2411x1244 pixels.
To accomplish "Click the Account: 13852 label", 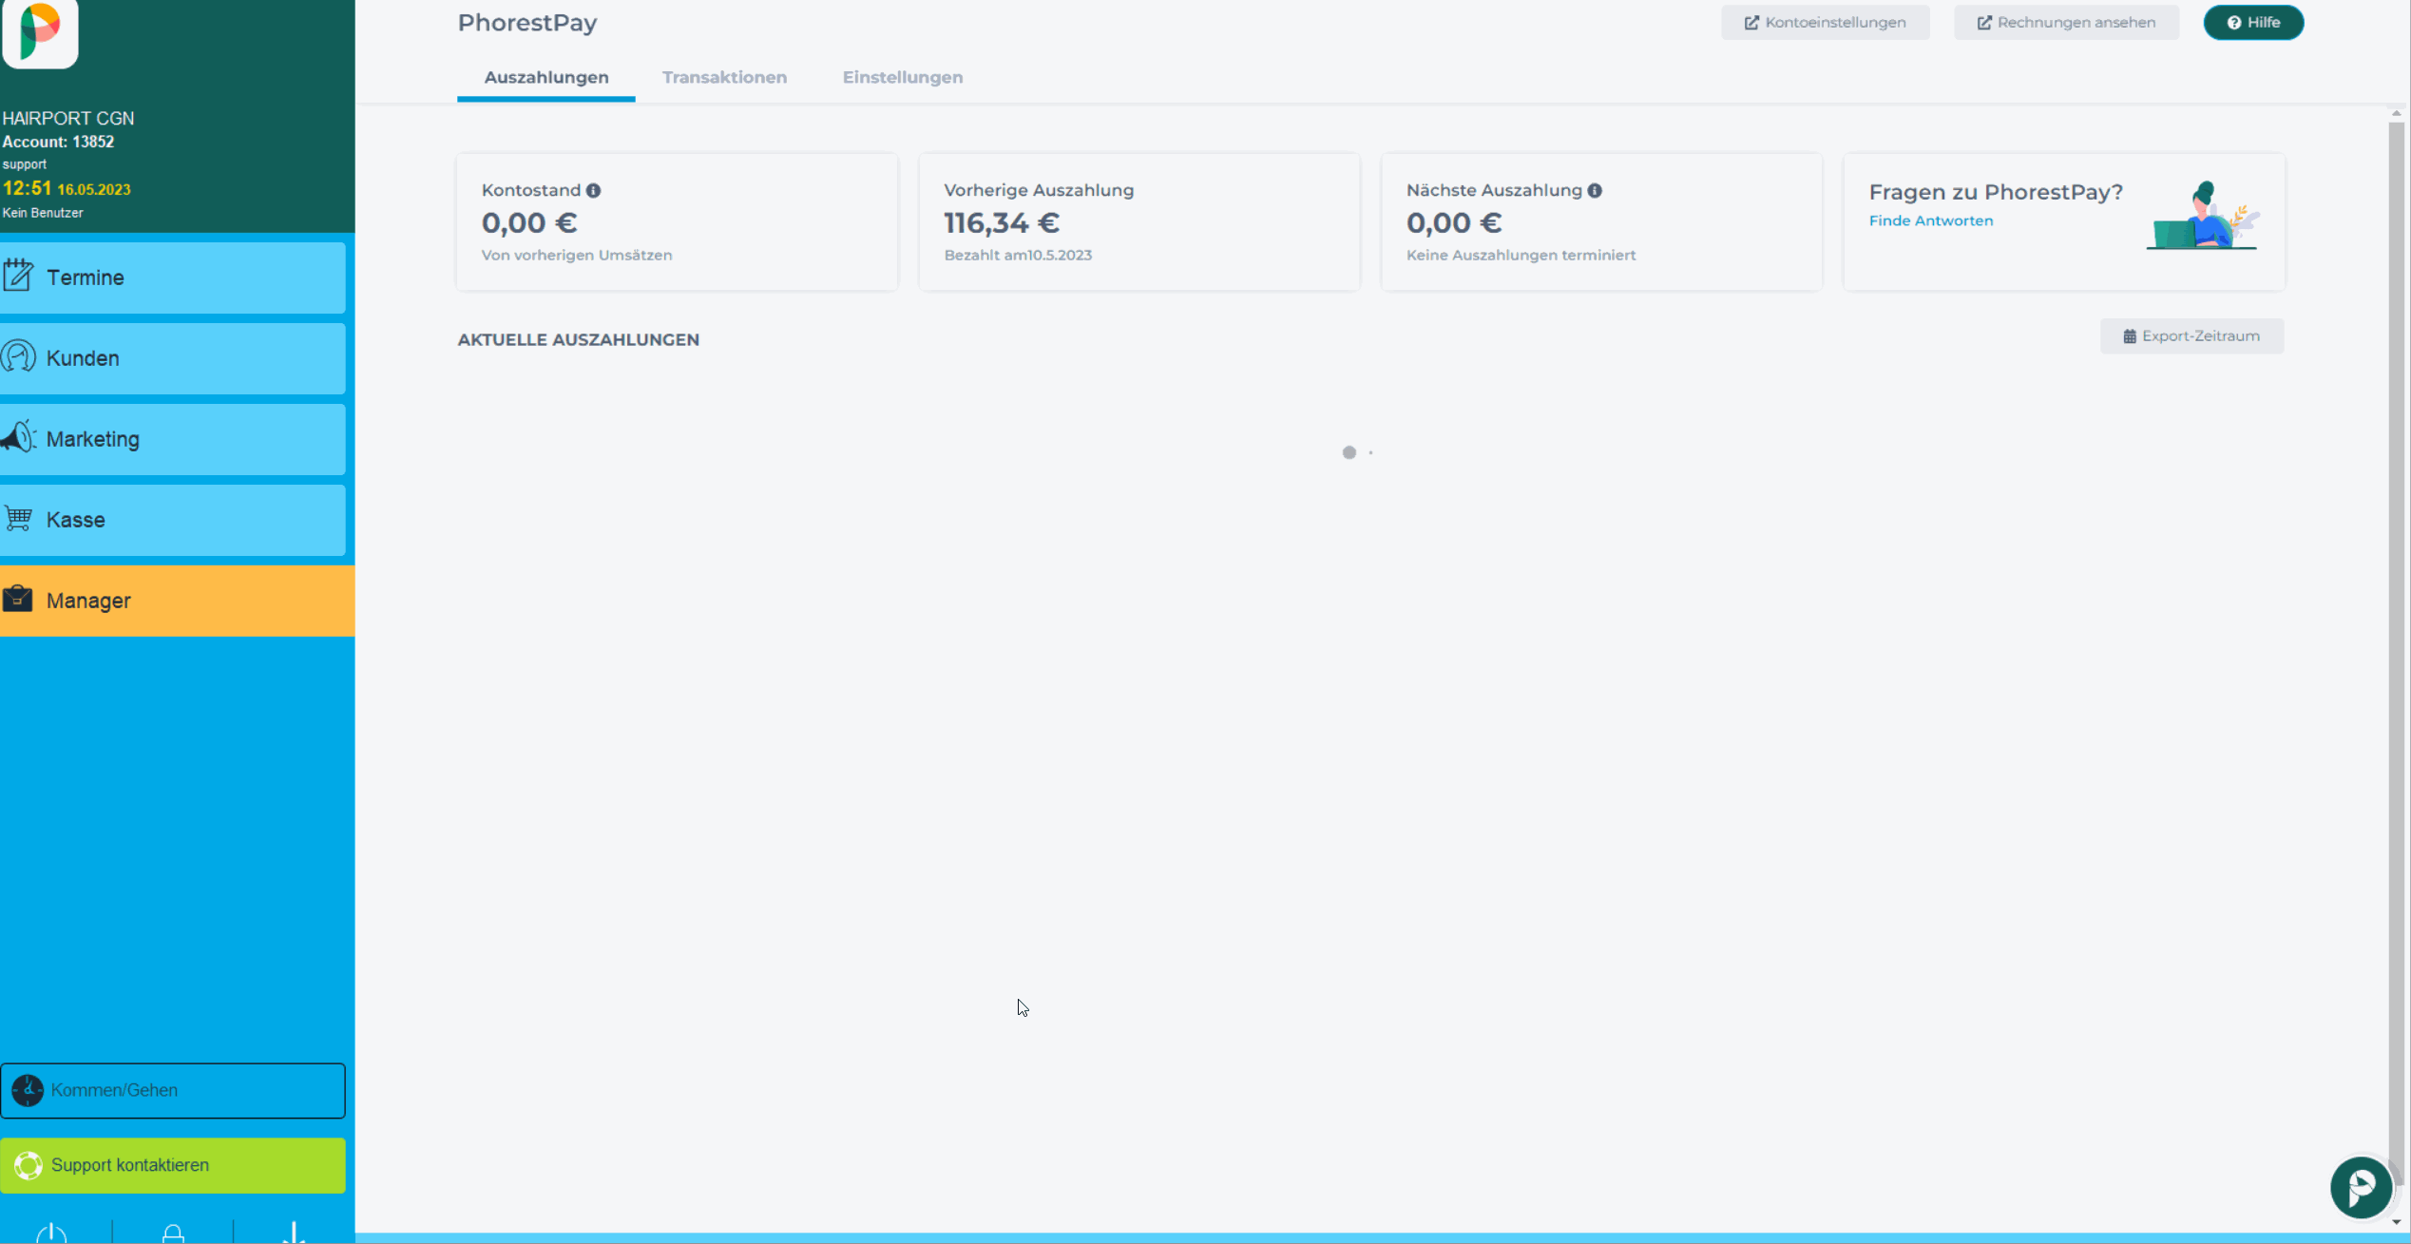I will 58,142.
